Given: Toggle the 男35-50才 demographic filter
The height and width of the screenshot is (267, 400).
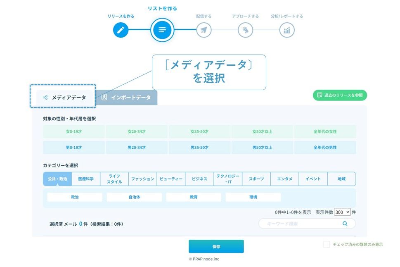Looking at the screenshot, I should pos(199,147).
